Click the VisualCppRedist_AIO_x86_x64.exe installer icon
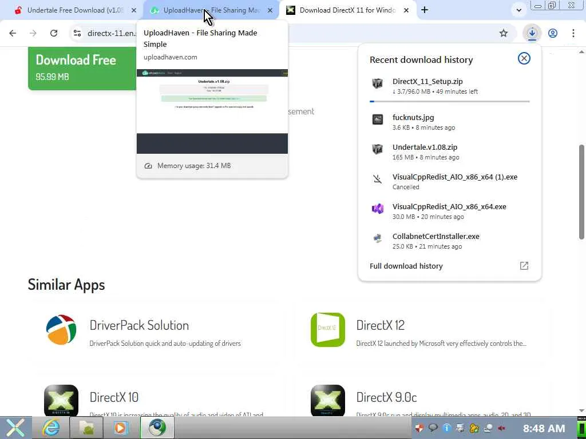Viewport: 586px width, 439px height. 378,208
